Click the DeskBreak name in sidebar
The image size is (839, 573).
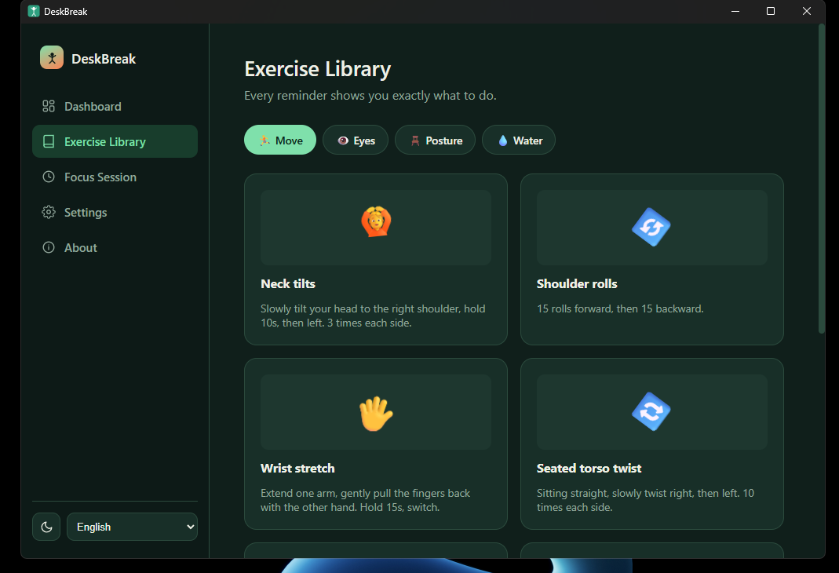104,59
